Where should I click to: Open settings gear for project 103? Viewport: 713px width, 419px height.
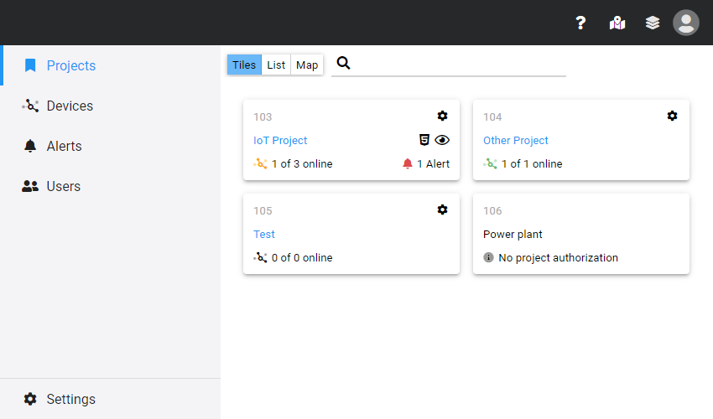(x=442, y=116)
